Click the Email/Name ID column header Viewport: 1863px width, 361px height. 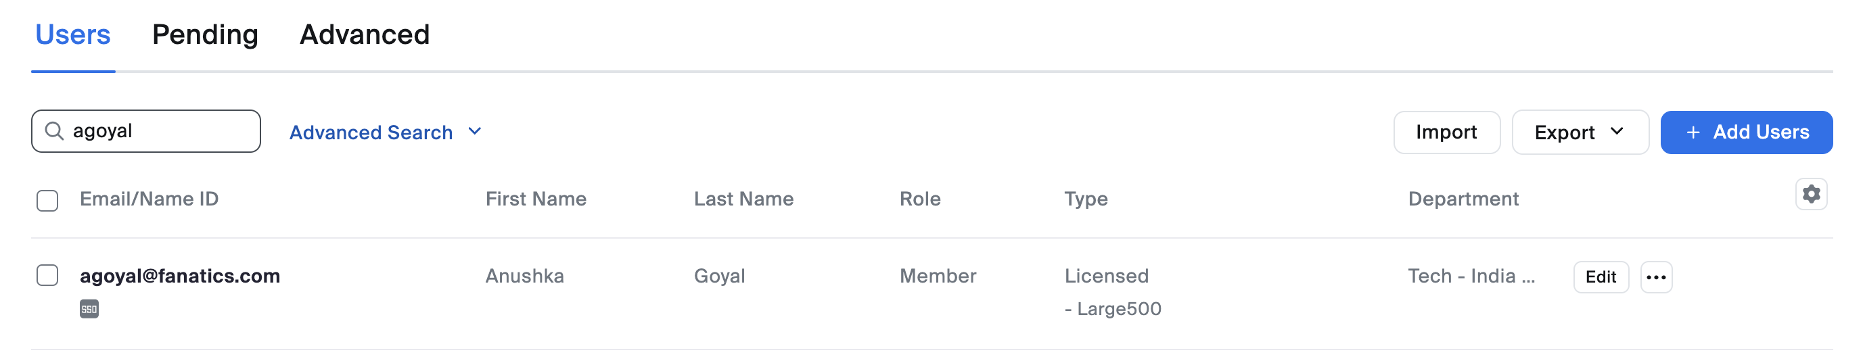coord(149,199)
